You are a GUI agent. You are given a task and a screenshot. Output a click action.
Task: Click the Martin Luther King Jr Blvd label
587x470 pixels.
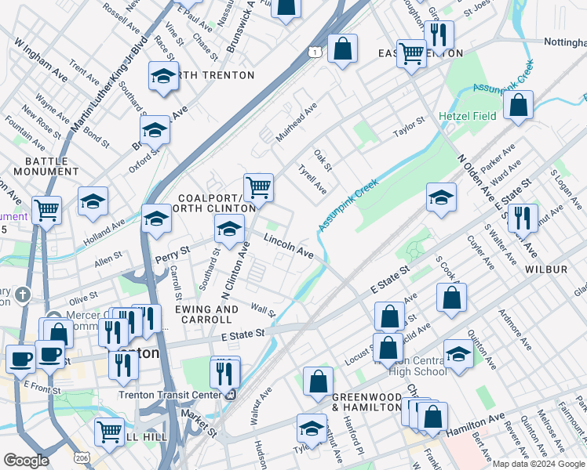[x=110, y=84]
